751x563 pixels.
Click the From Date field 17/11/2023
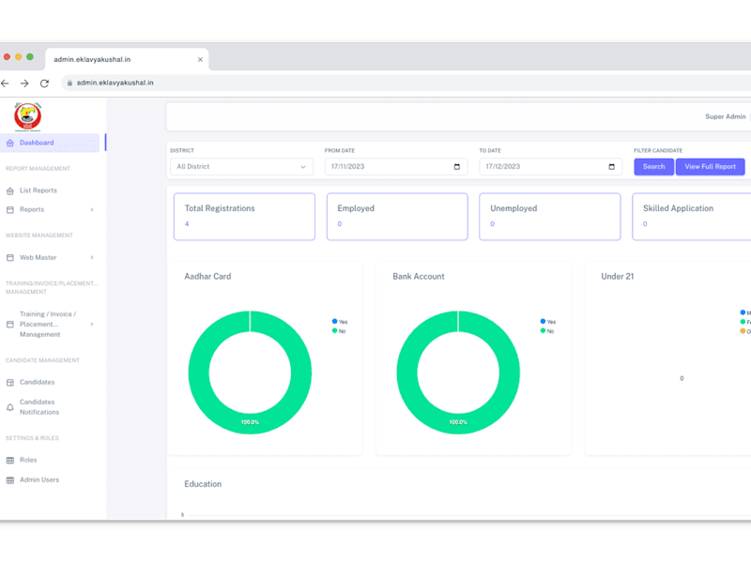pyautogui.click(x=396, y=167)
